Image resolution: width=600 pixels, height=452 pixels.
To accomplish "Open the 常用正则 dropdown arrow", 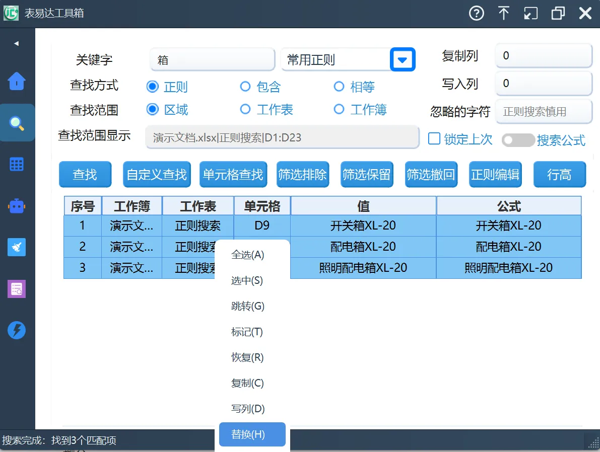I will 403,60.
